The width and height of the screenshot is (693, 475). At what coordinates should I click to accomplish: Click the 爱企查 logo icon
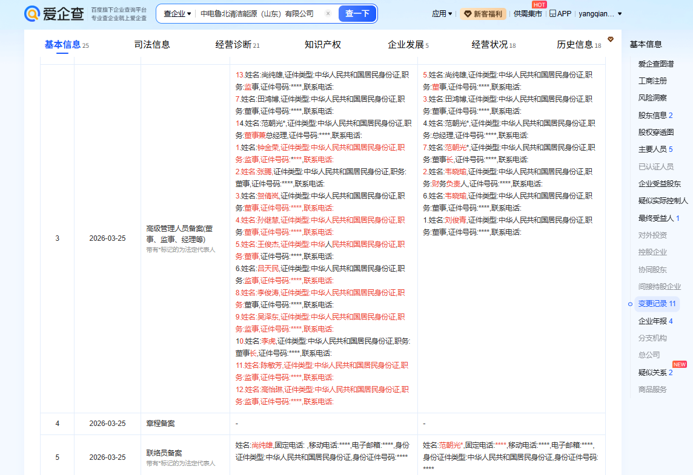[33, 14]
